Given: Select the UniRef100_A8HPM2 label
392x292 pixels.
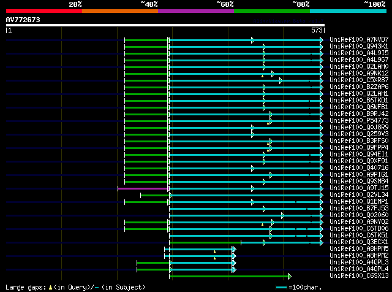Looking at the screenshot, I should coord(359,256).
